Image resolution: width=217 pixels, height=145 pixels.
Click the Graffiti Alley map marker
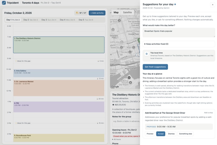pos(122,42)
